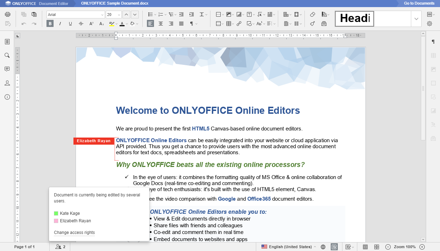Print the document
The height and width of the screenshot is (251, 440).
coord(7,14)
